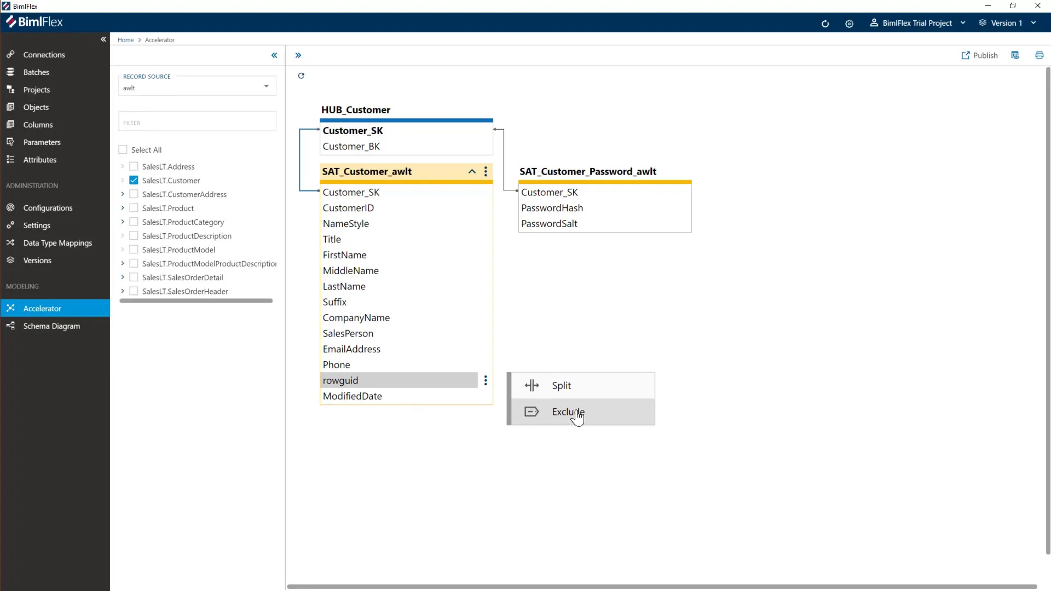Expand the SalesLT.SalesOrderHeader tree node
This screenshot has height=591, width=1051.
[x=123, y=291]
